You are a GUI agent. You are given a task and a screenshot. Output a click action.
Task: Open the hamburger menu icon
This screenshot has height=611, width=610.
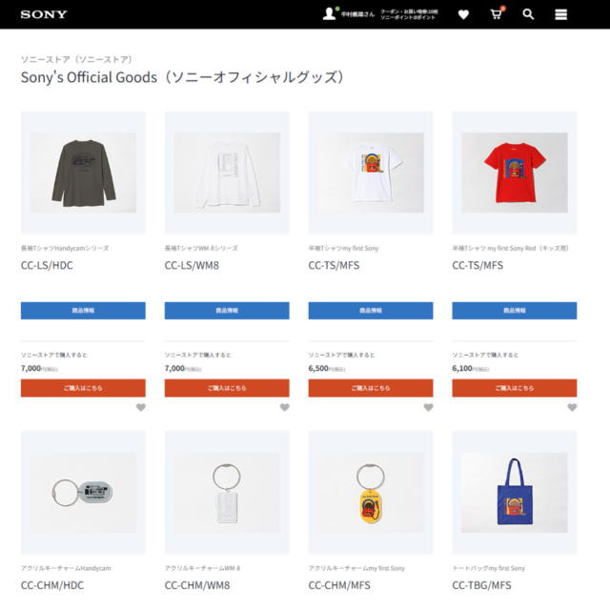(x=561, y=14)
